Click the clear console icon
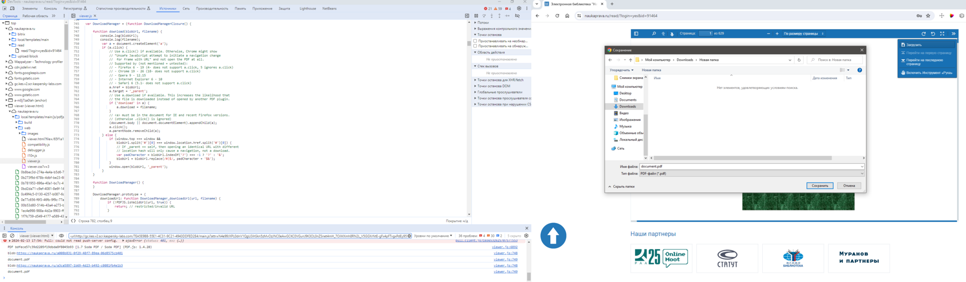966x282 pixels. [x=12, y=236]
